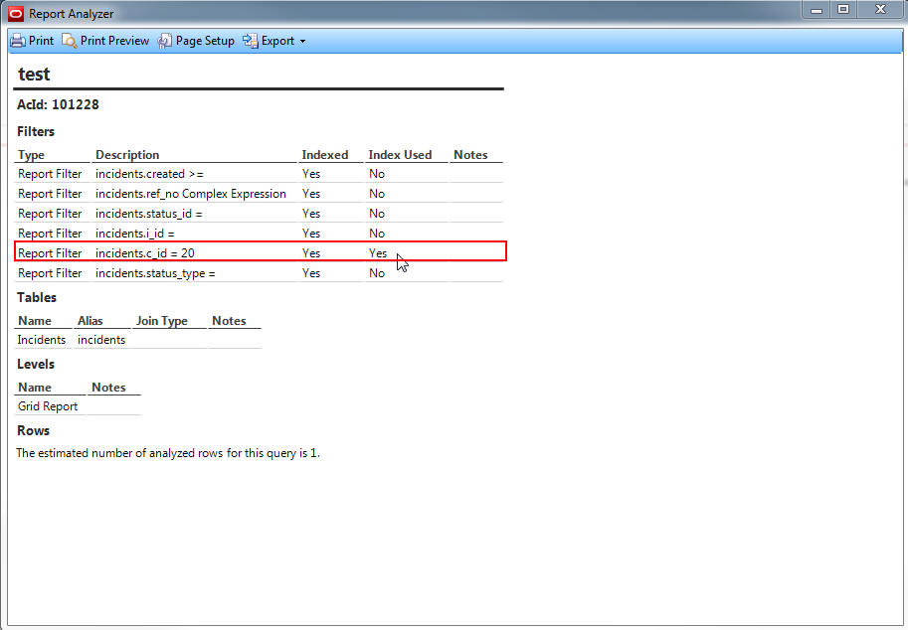Click the Levels section heading
Image resolution: width=908 pixels, height=630 pixels.
click(36, 364)
